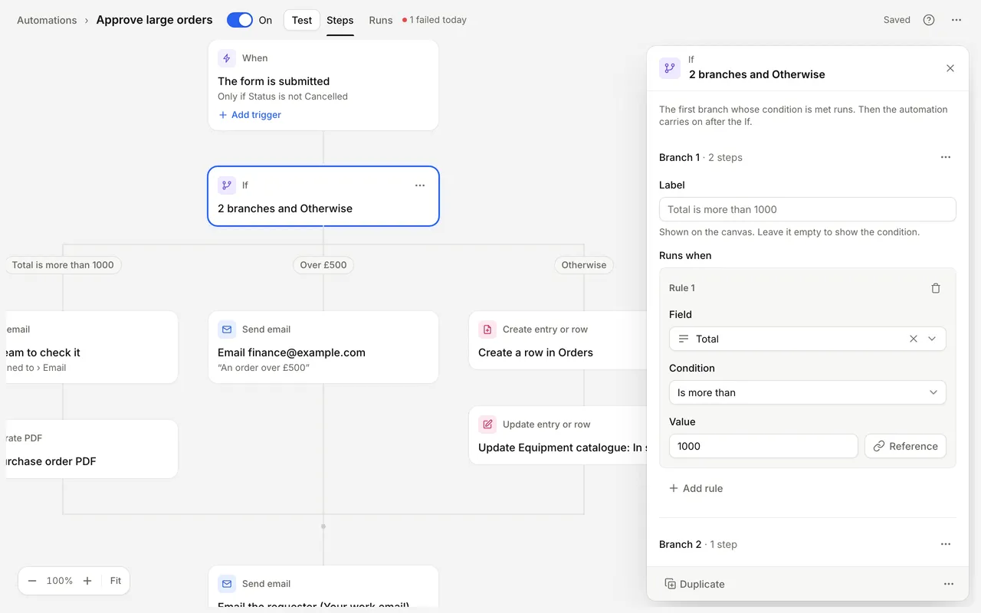The height and width of the screenshot is (613, 981).
Task: Duplicate the If step
Action: [x=694, y=584]
